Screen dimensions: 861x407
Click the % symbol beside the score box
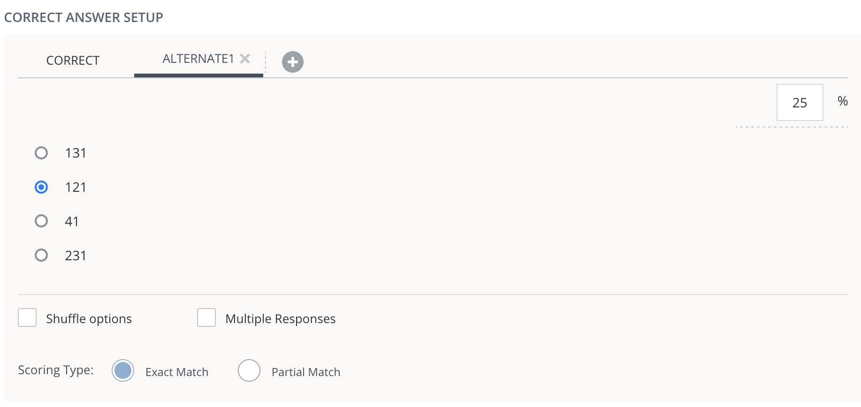pyautogui.click(x=843, y=101)
